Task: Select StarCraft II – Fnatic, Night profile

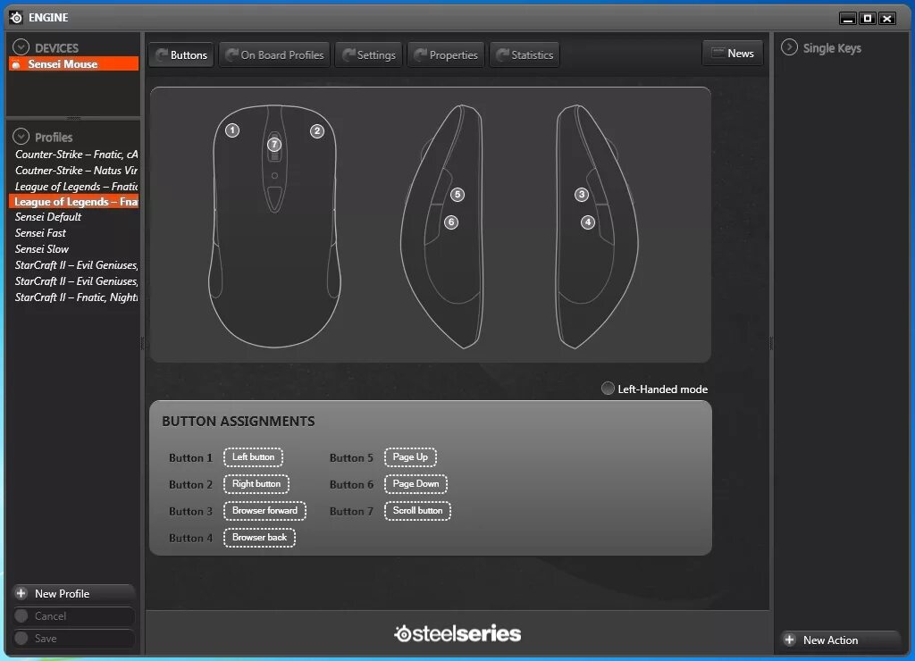Action: [76, 297]
